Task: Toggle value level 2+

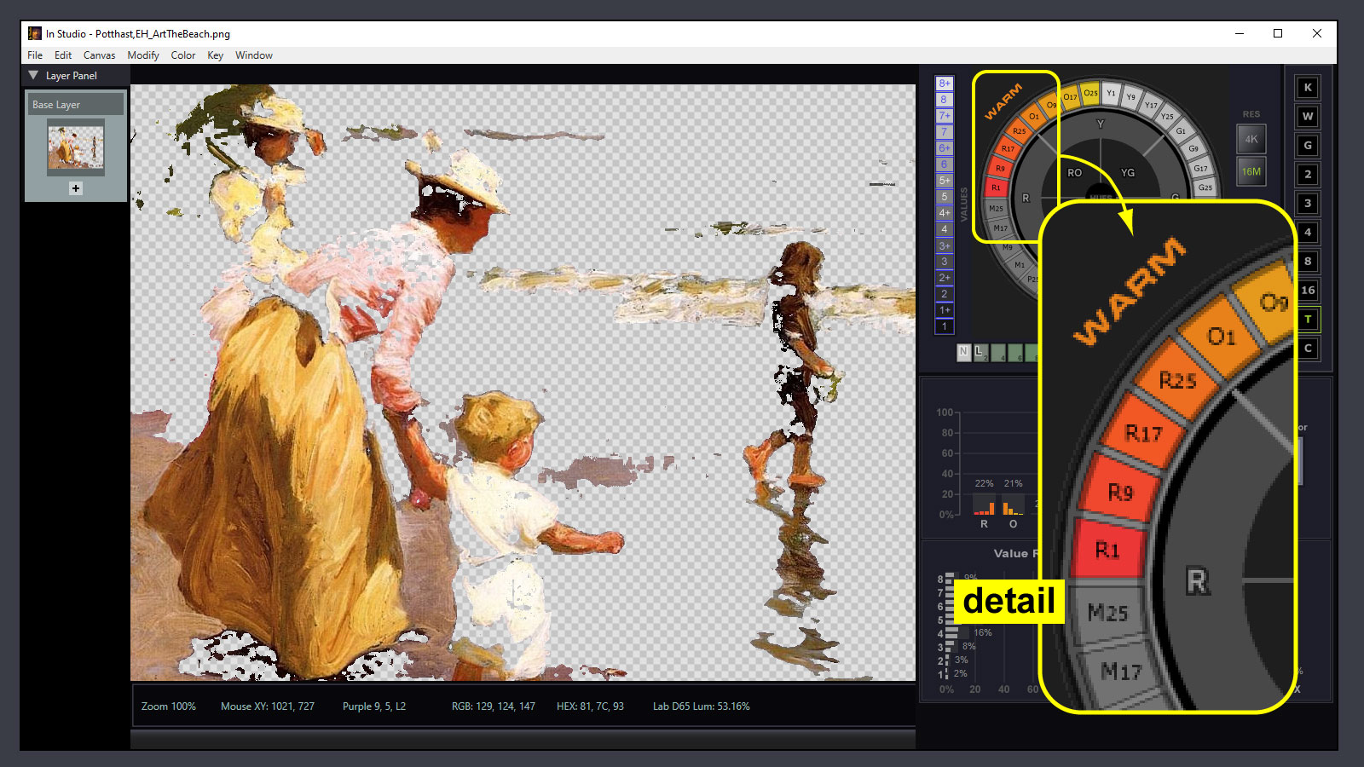Action: [945, 278]
